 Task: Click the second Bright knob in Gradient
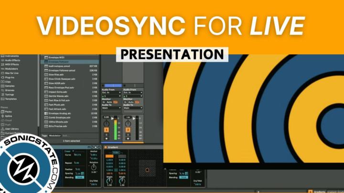[122, 181]
